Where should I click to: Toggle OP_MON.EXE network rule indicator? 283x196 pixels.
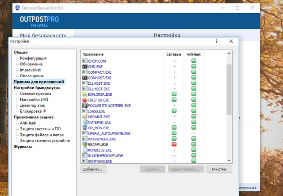pos(174,128)
